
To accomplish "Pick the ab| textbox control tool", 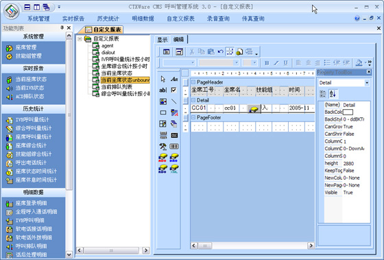I will click(x=163, y=90).
